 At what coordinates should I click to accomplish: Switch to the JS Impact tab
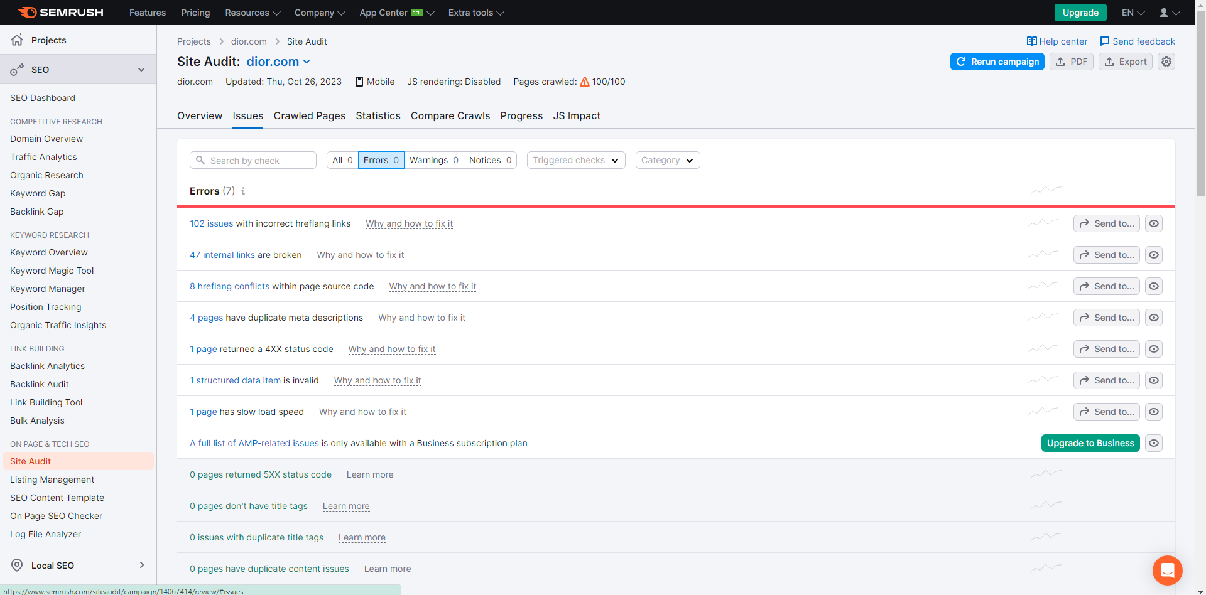(577, 115)
